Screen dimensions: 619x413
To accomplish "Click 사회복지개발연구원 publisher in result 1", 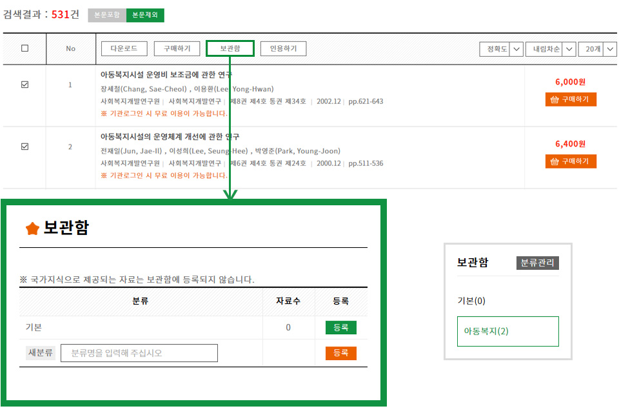I will (130, 101).
